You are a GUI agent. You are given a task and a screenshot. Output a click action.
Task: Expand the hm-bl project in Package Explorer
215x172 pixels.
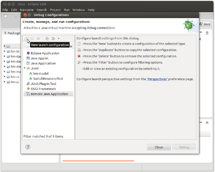click(4, 51)
